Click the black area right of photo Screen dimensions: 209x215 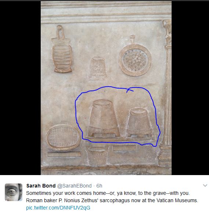coord(190,88)
